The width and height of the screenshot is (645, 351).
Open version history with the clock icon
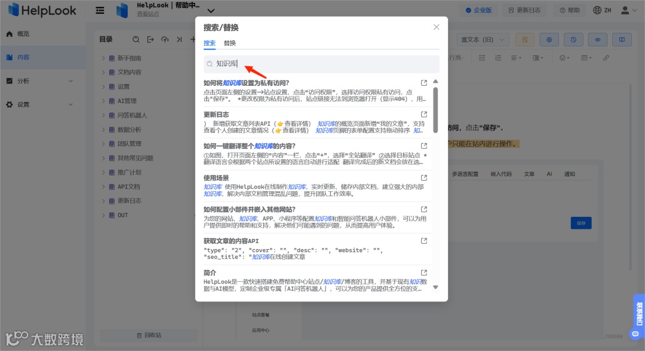click(x=573, y=39)
